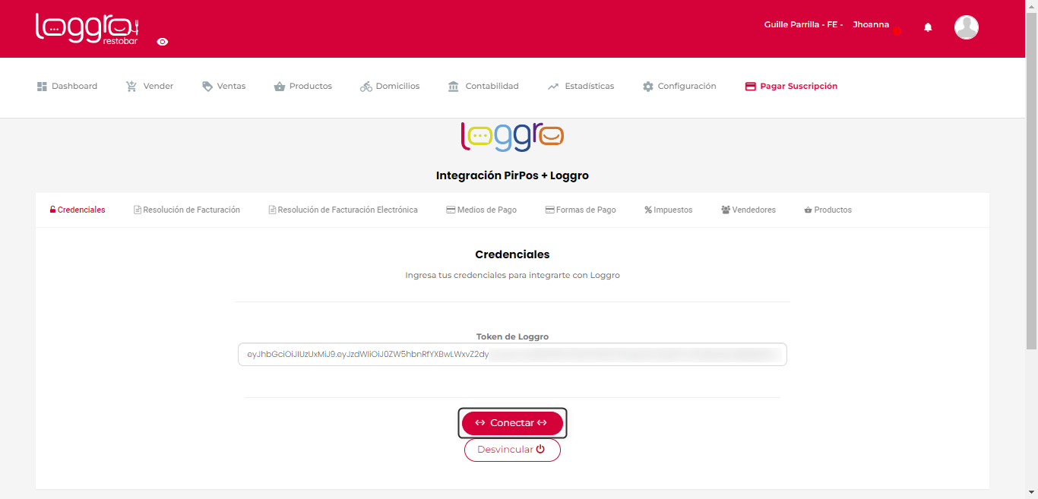Switch to the Impuestos tab
This screenshot has height=499, width=1038.
[x=669, y=210]
